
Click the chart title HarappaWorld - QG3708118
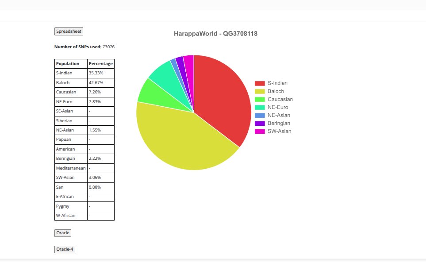coord(215,34)
